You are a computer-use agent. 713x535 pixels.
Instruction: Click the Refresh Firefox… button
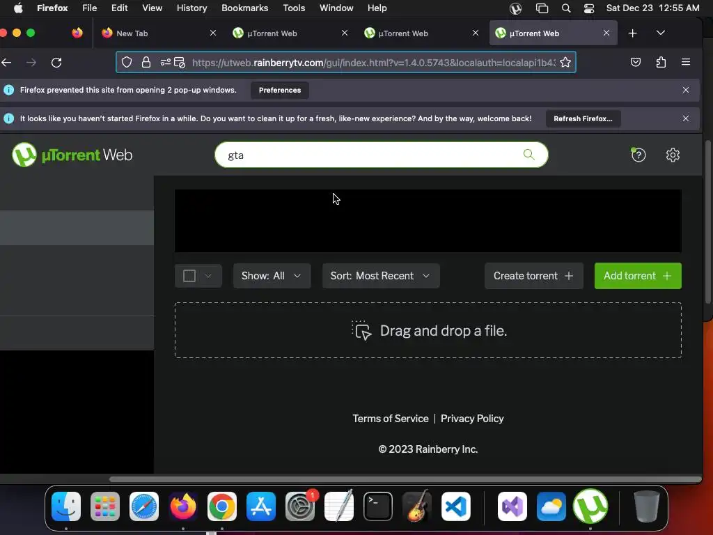point(583,118)
